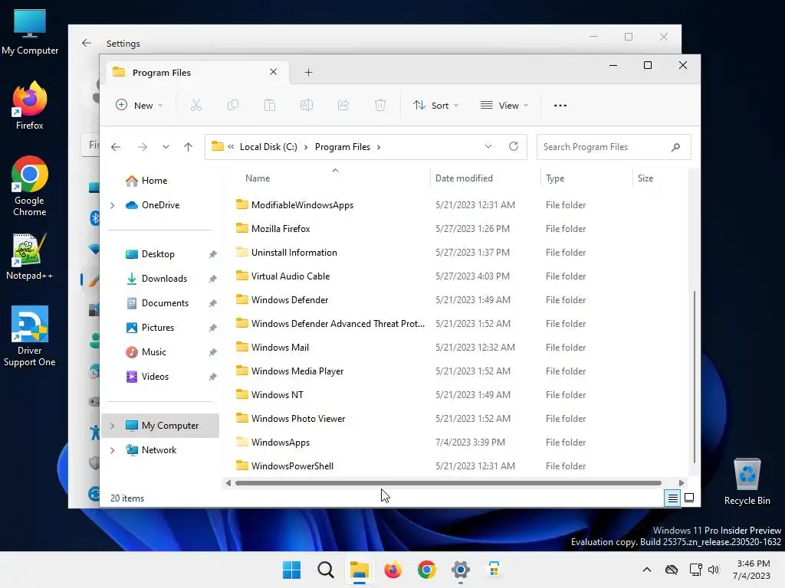Open My Computer desktop icon
The image size is (785, 588).
[30, 32]
